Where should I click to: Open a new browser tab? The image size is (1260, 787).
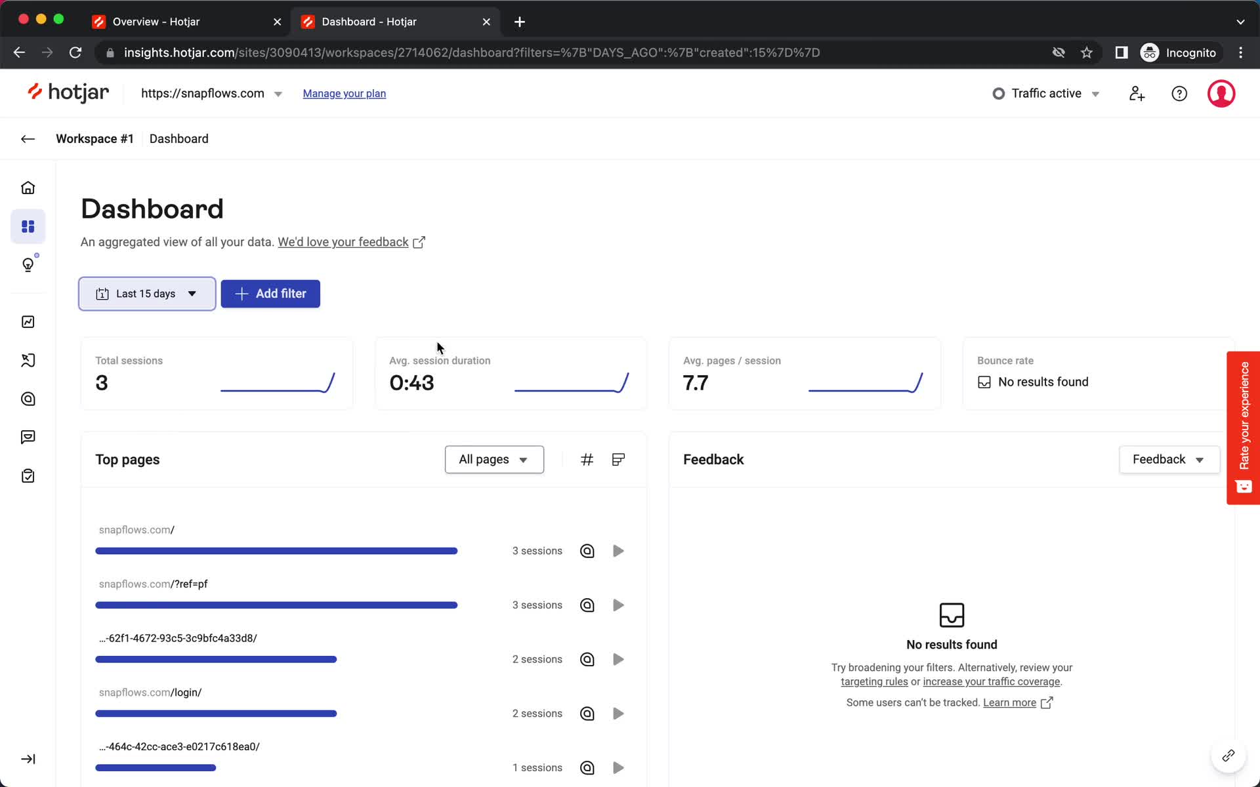click(519, 22)
